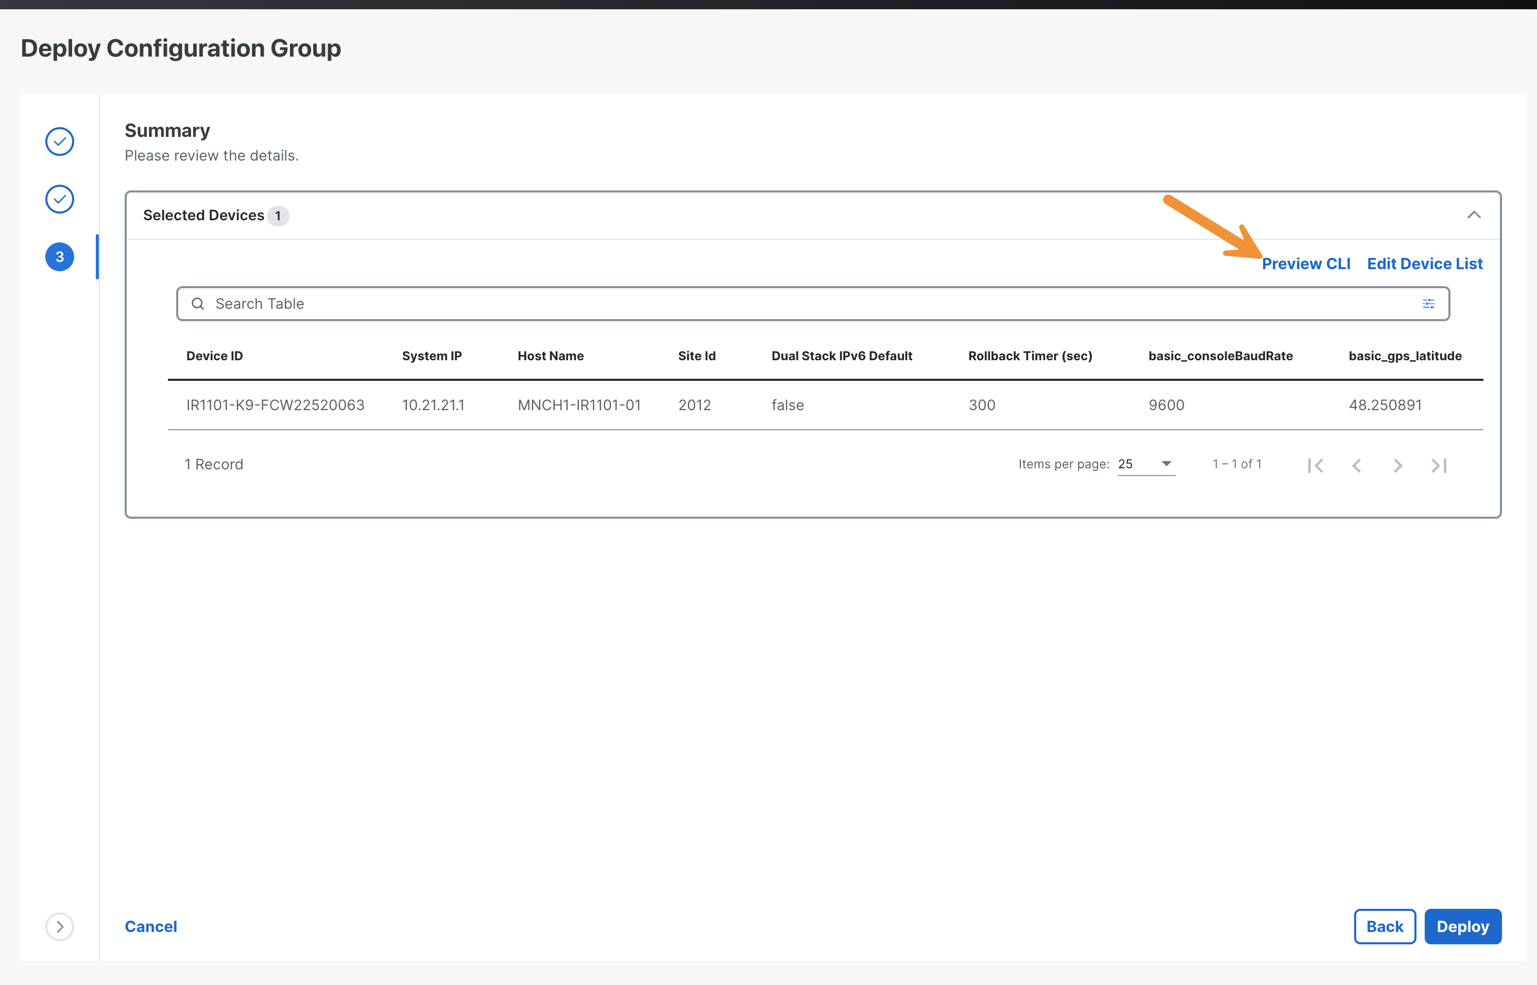Collapse the Selected Devices section
The width and height of the screenshot is (1537, 985).
[1474, 215]
